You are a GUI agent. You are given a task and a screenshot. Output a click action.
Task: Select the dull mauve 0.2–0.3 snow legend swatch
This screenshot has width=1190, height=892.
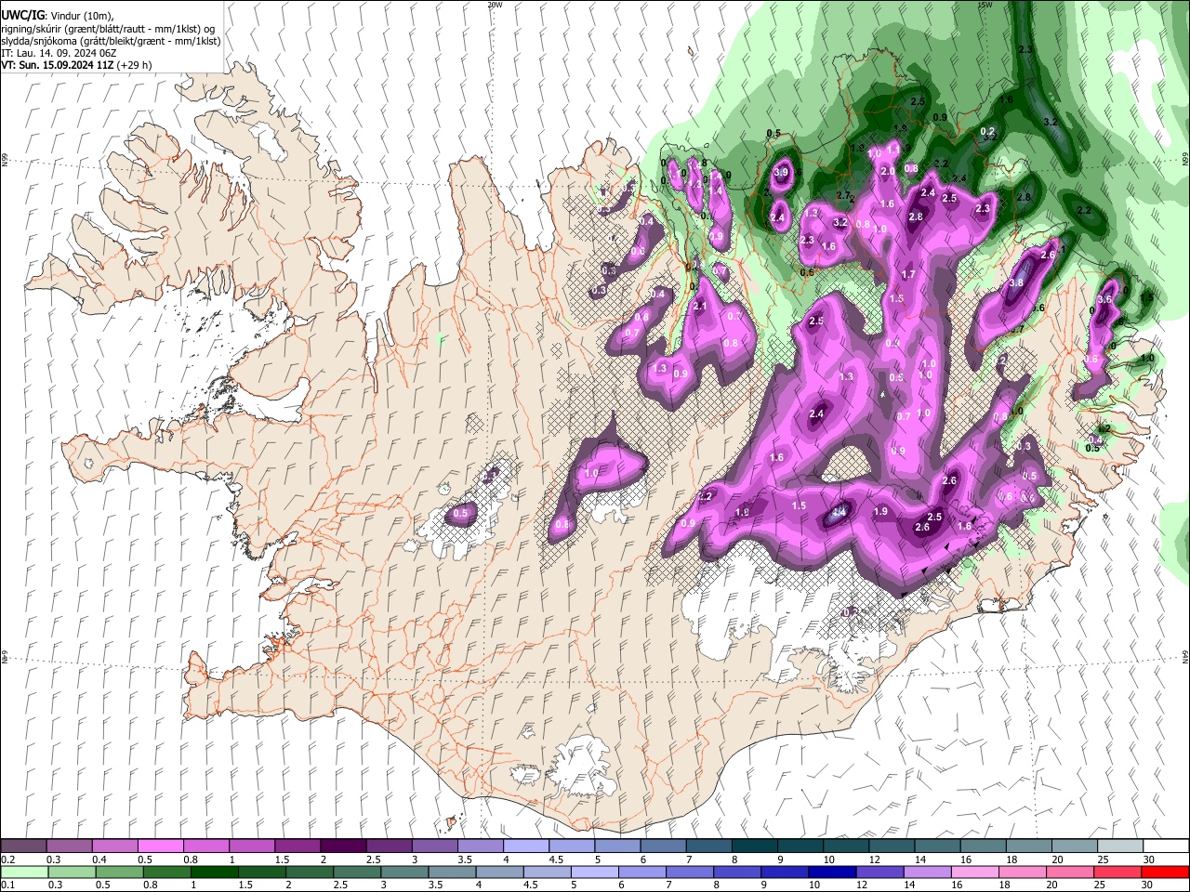click(x=23, y=846)
